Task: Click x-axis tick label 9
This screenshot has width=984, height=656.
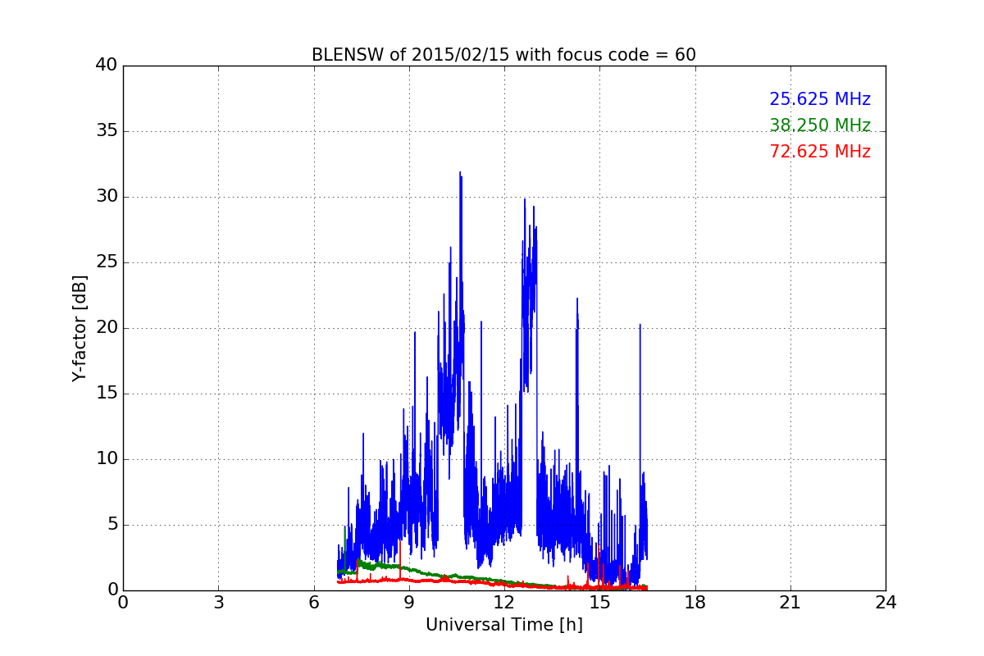Action: [409, 603]
